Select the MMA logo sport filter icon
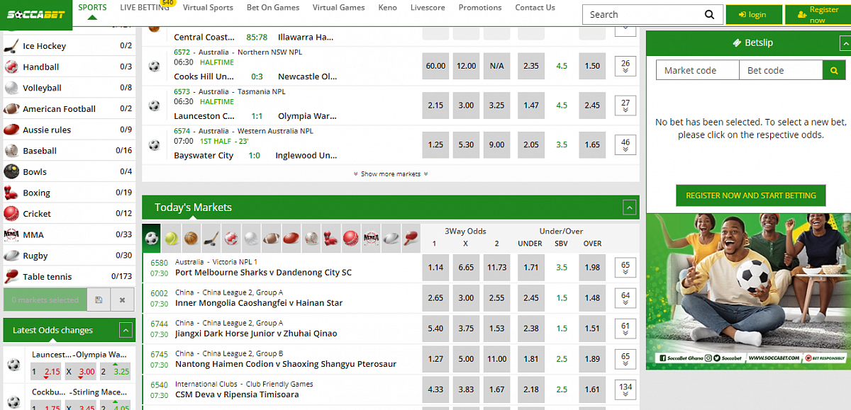This screenshot has width=851, height=410. 371,239
